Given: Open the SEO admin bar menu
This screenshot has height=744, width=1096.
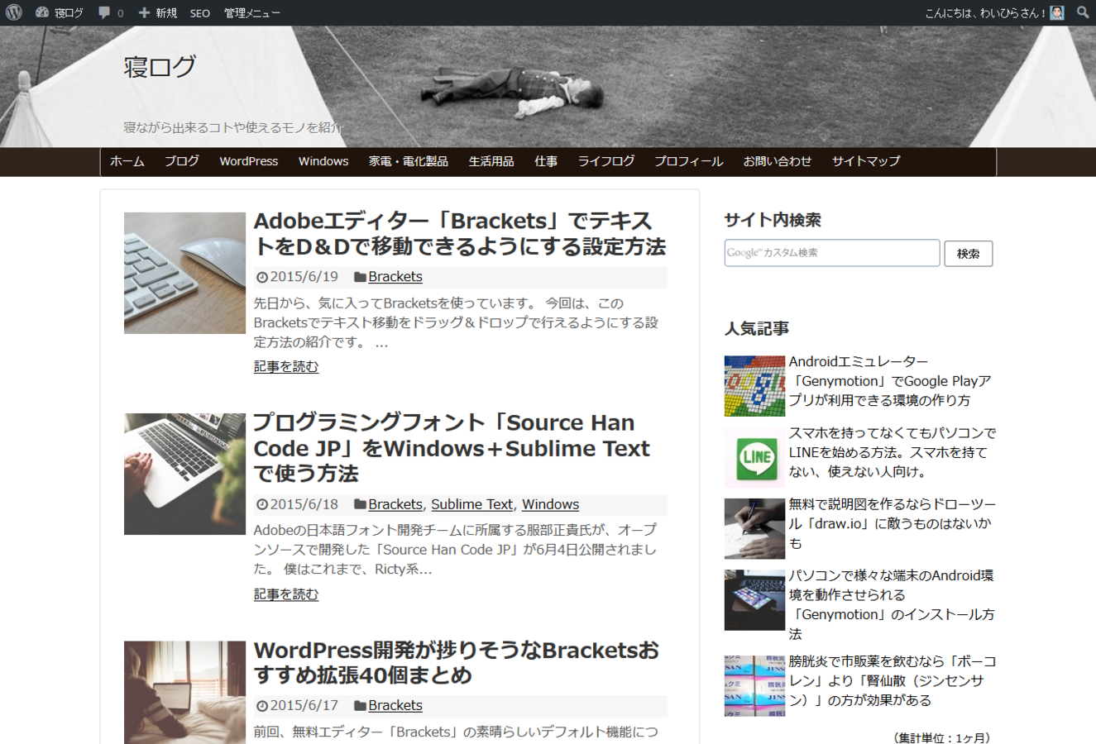Looking at the screenshot, I should tap(200, 12).
